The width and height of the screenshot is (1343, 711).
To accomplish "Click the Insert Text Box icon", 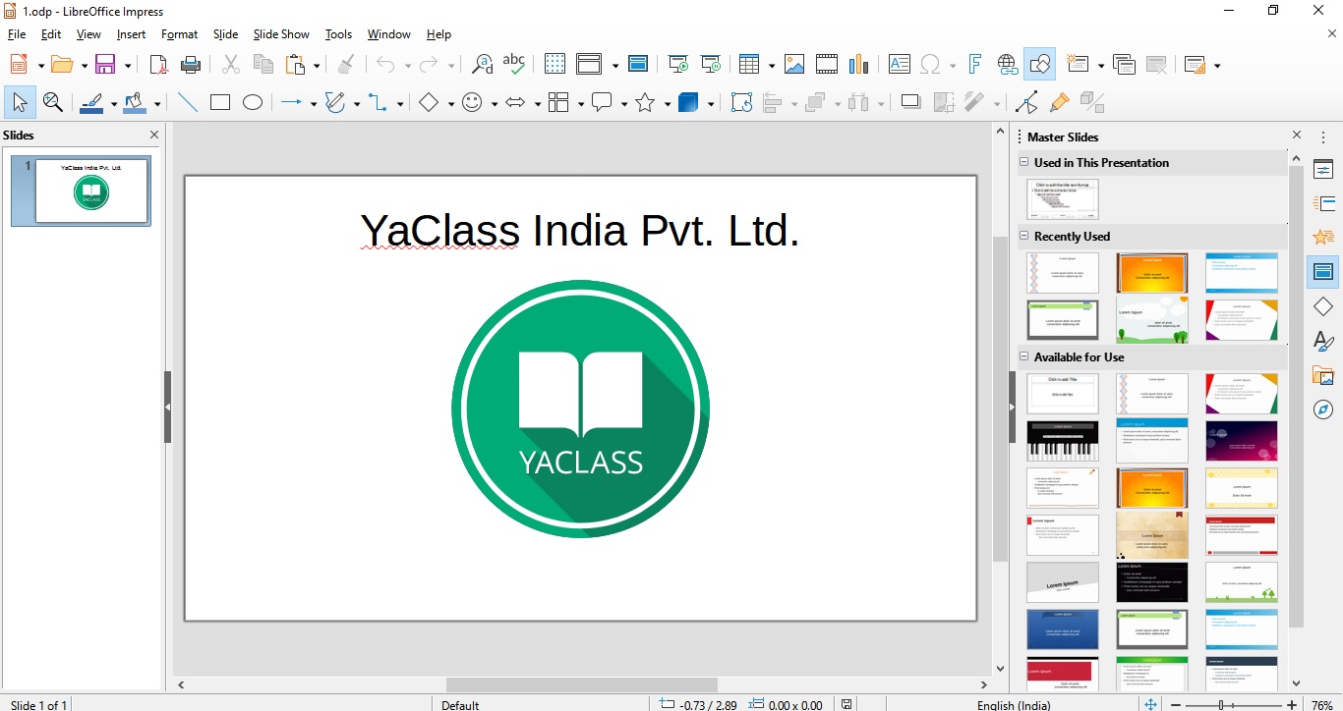I will pyautogui.click(x=899, y=65).
